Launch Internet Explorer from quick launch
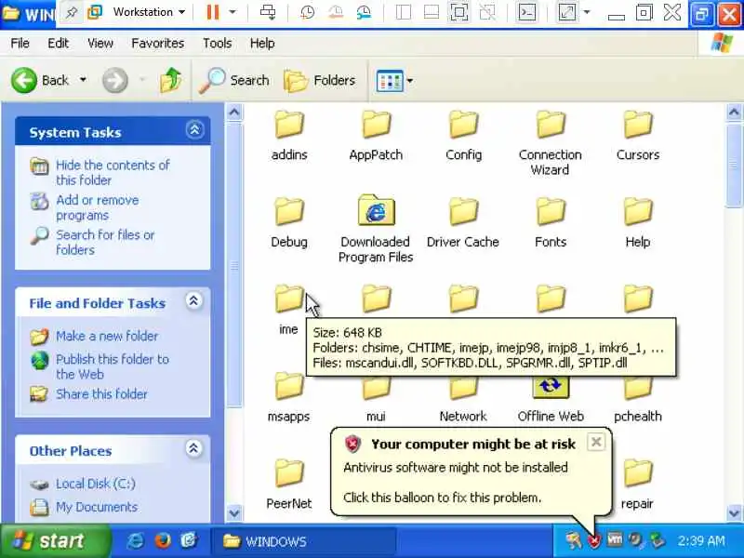This screenshot has height=558, width=744. [x=136, y=540]
